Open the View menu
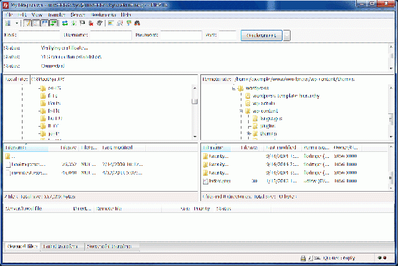 coord(37,15)
